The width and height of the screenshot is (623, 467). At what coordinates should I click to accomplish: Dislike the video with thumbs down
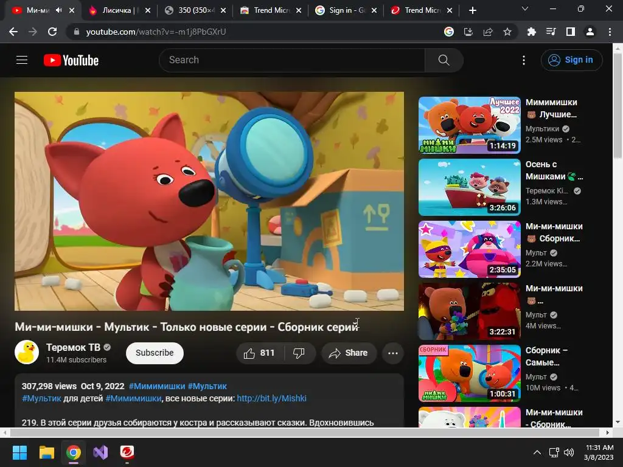(299, 353)
